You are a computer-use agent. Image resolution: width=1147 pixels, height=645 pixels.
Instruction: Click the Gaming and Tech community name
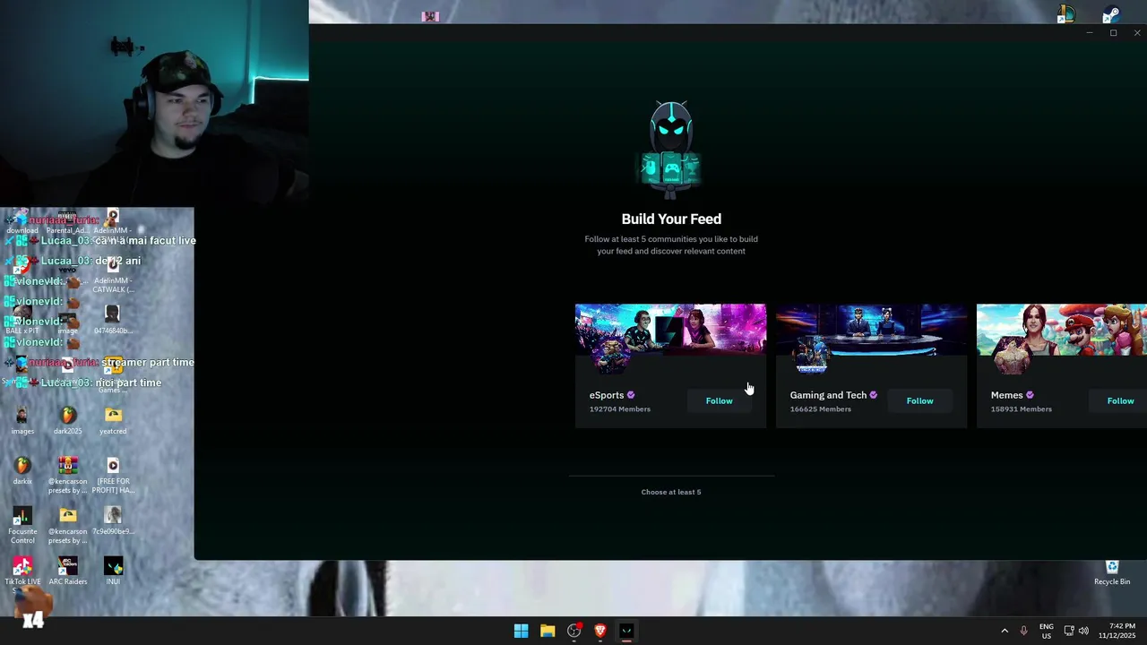click(828, 395)
